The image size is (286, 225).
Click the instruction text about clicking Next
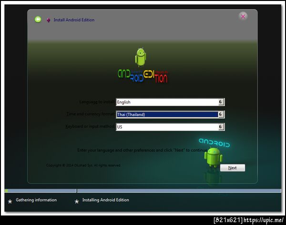click(x=143, y=150)
